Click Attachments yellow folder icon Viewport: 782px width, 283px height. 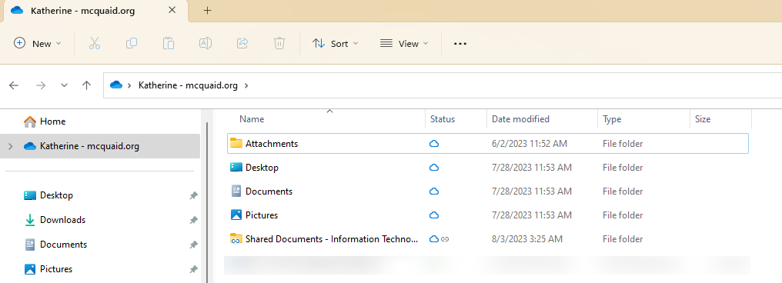[x=236, y=144]
